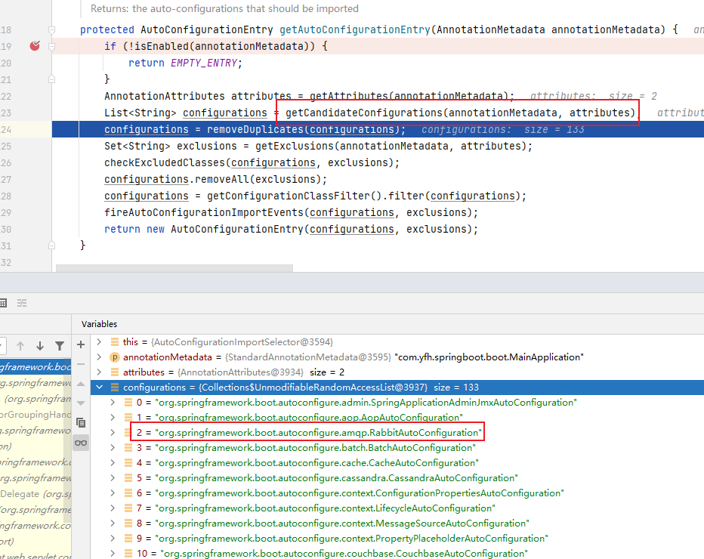Select the 'Delegate (org.sp' stack frame
The image size is (704, 559).
(x=36, y=494)
